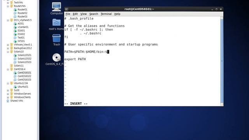
Task: Open root's Home folder icon
Action: 56,23
